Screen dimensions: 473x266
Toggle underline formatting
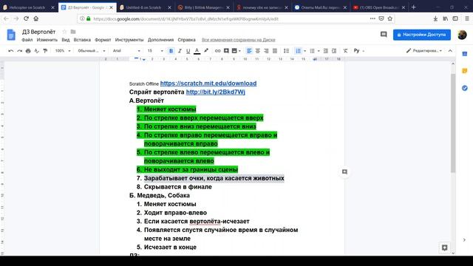pyautogui.click(x=188, y=51)
